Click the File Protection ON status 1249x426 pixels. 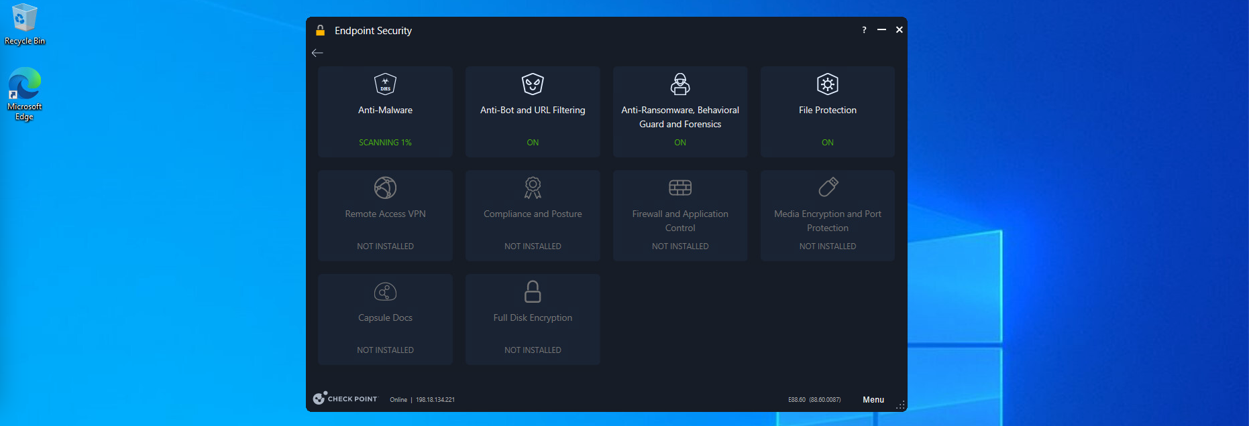tap(827, 143)
